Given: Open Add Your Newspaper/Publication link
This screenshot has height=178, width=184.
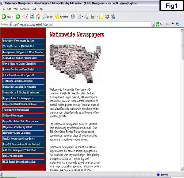Looking at the screenshot, I should pos(23,150).
